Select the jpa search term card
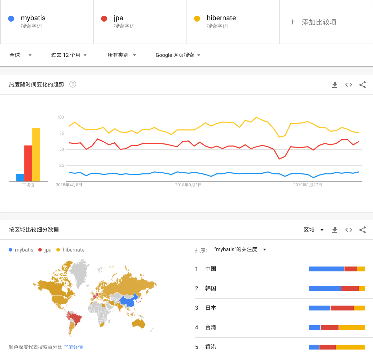This screenshot has width=373, height=360. point(140,22)
